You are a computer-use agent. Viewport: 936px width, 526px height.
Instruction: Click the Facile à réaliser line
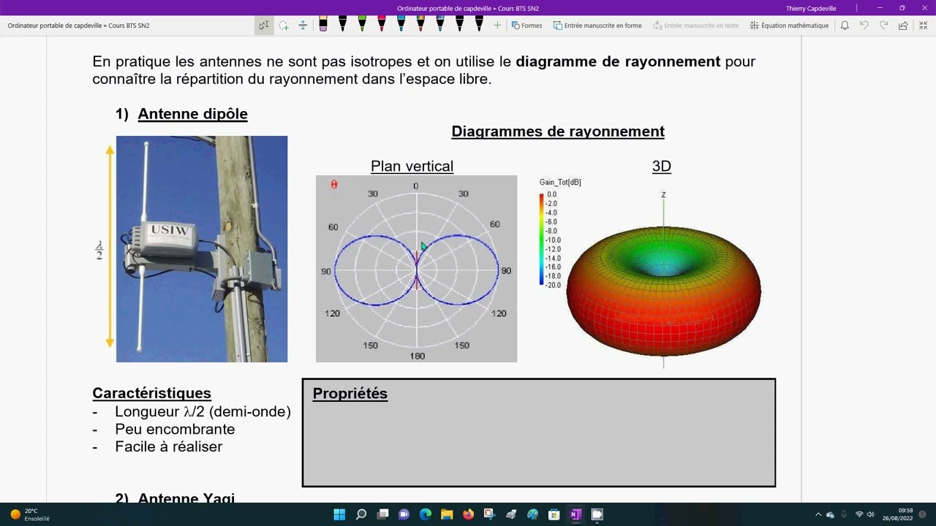click(168, 447)
